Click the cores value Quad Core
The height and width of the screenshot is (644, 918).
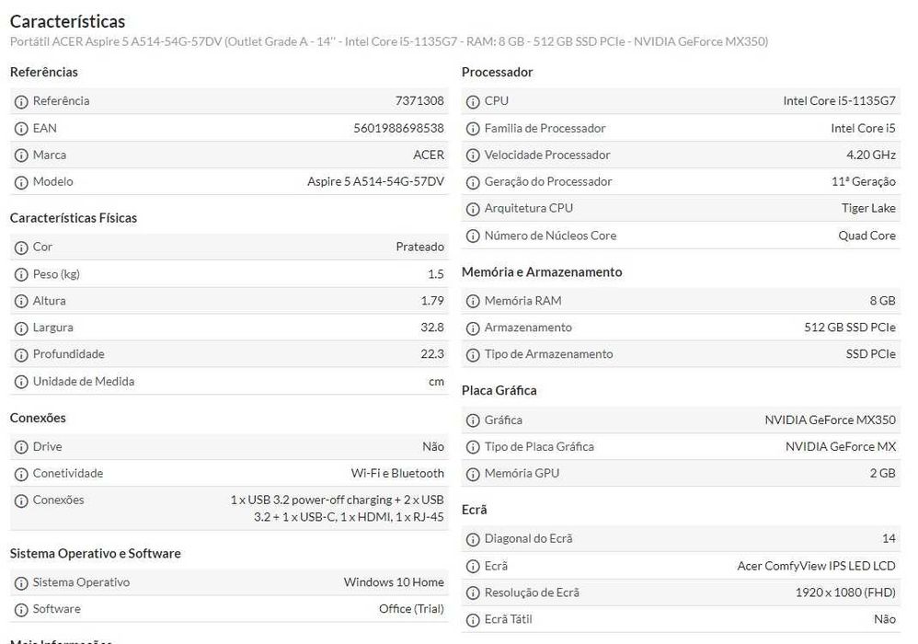(x=867, y=236)
